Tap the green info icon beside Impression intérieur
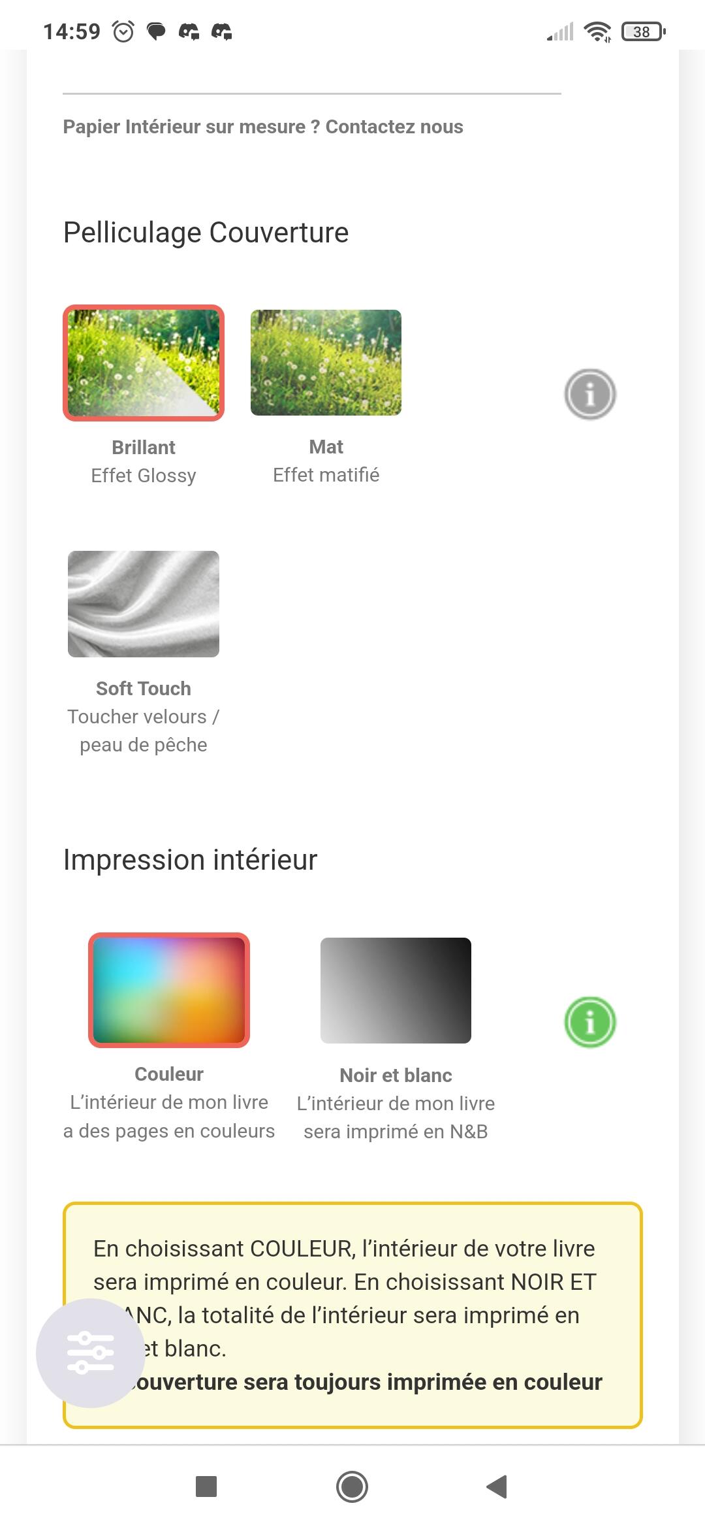705x1529 pixels. click(x=589, y=1022)
